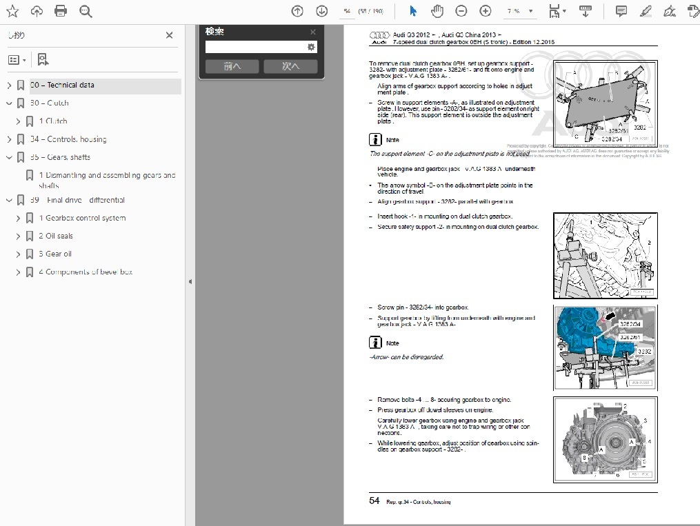Click the find current bookmark icon

coord(43,59)
